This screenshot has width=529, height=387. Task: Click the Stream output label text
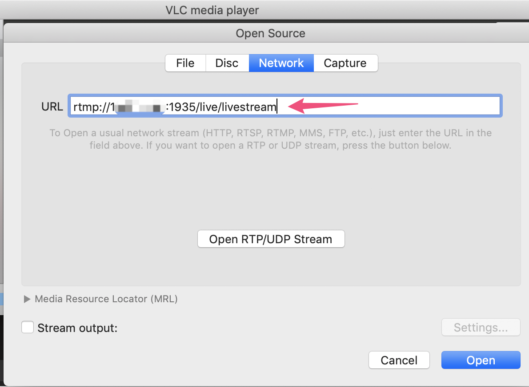click(x=78, y=328)
